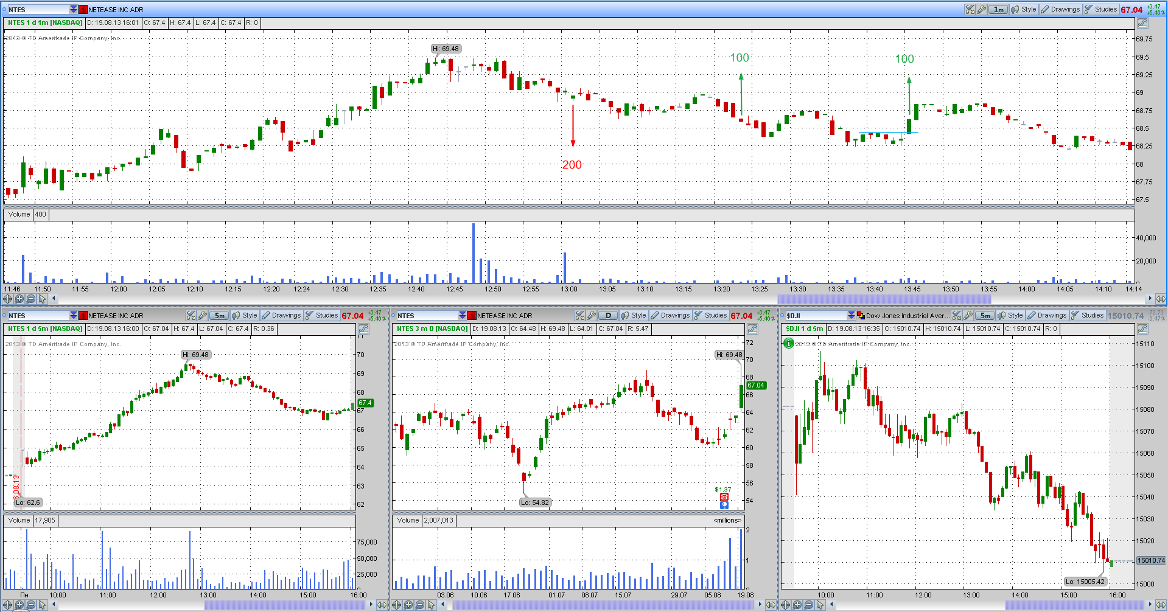Edit NTES symbol field in 5m chart
This screenshot has width=1168, height=612.
[x=38, y=315]
